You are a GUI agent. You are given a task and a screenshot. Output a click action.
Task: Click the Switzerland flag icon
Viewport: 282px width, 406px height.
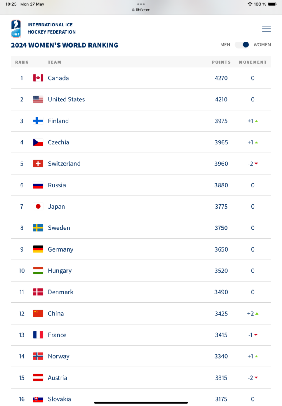point(38,164)
